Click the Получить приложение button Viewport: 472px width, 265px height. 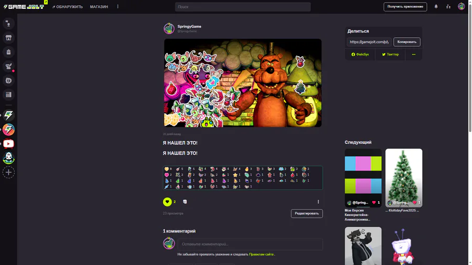click(405, 7)
